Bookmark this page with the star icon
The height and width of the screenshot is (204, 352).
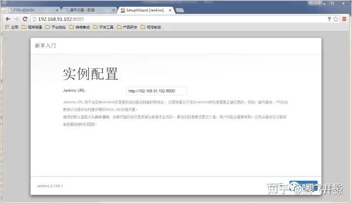[336, 19]
